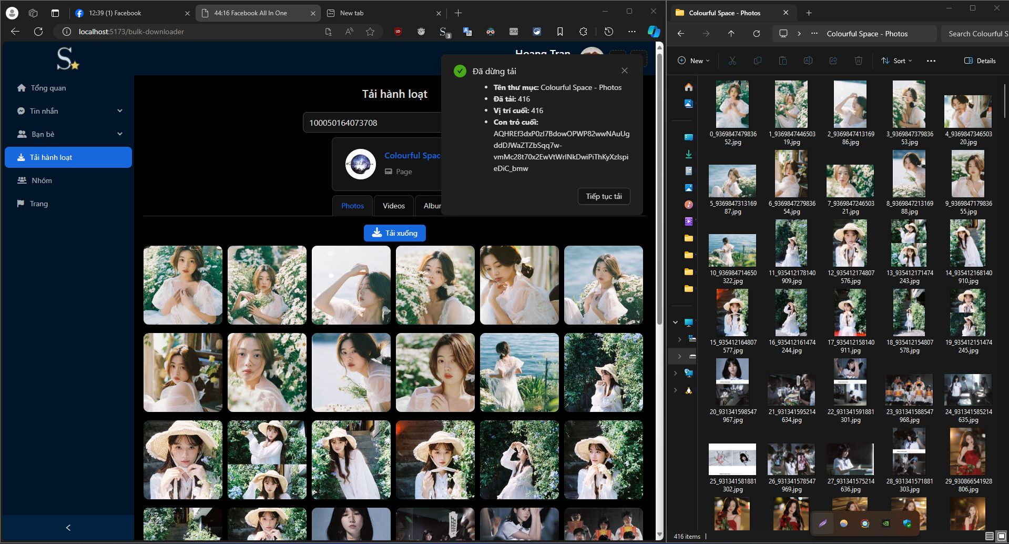Switch to the Albums tab
The height and width of the screenshot is (544, 1009).
point(432,206)
